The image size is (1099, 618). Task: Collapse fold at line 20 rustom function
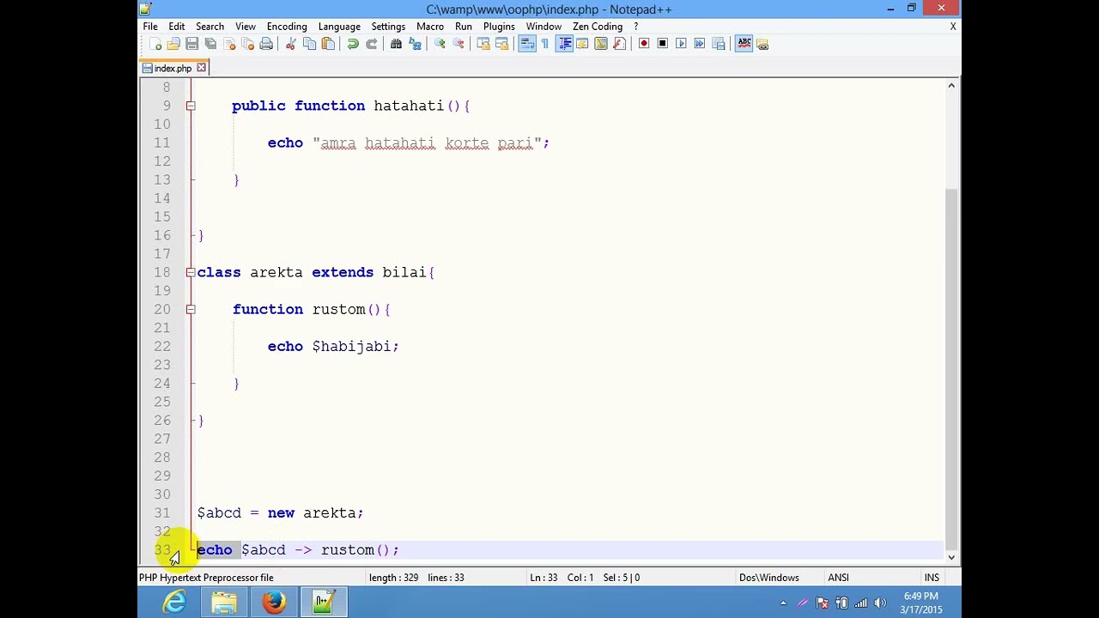click(191, 309)
